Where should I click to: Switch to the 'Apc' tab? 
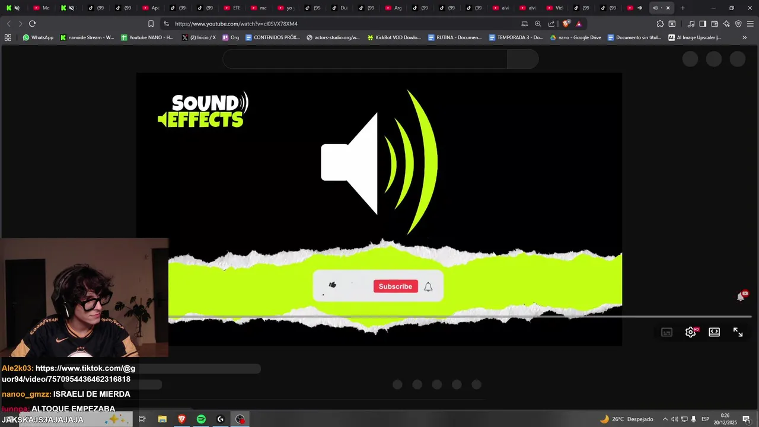pyautogui.click(x=151, y=8)
